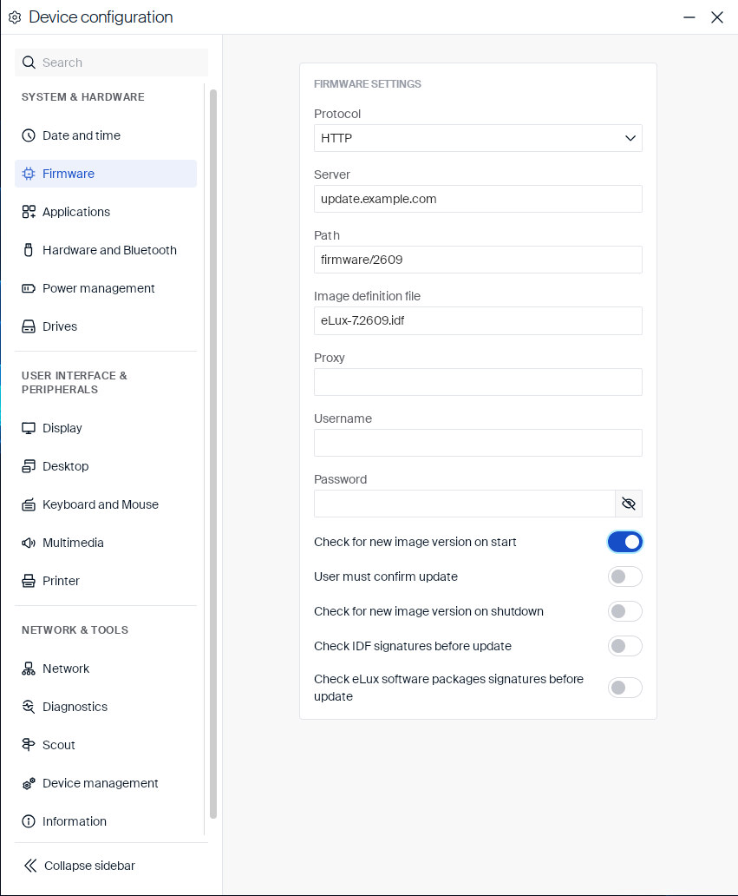Switch to Network settings
The image size is (738, 896).
tap(106, 669)
